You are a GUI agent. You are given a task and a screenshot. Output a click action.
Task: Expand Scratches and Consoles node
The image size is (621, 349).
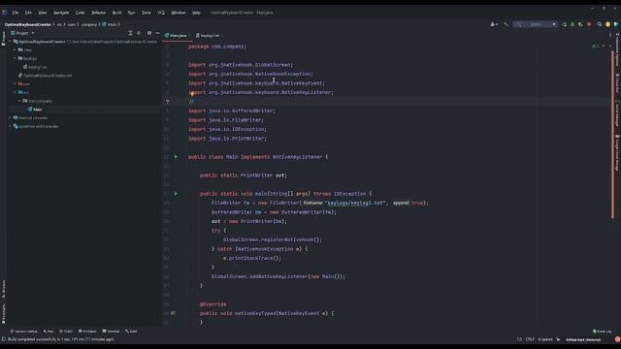[10, 127]
